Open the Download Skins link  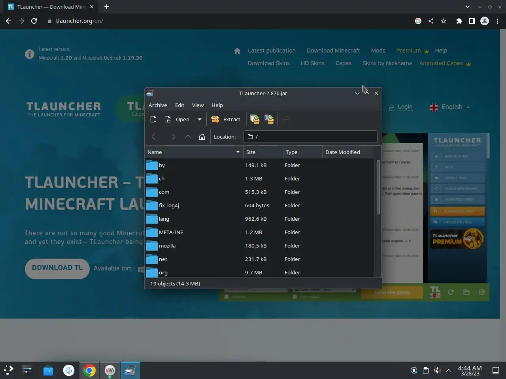(x=269, y=63)
